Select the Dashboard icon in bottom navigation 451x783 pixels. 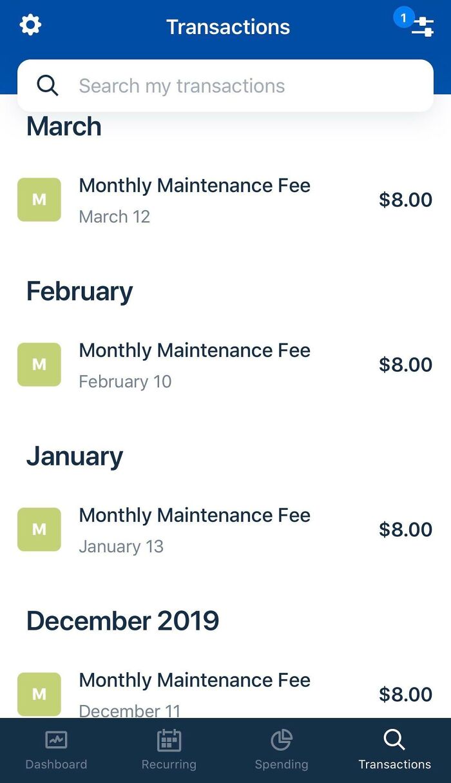click(x=56, y=741)
